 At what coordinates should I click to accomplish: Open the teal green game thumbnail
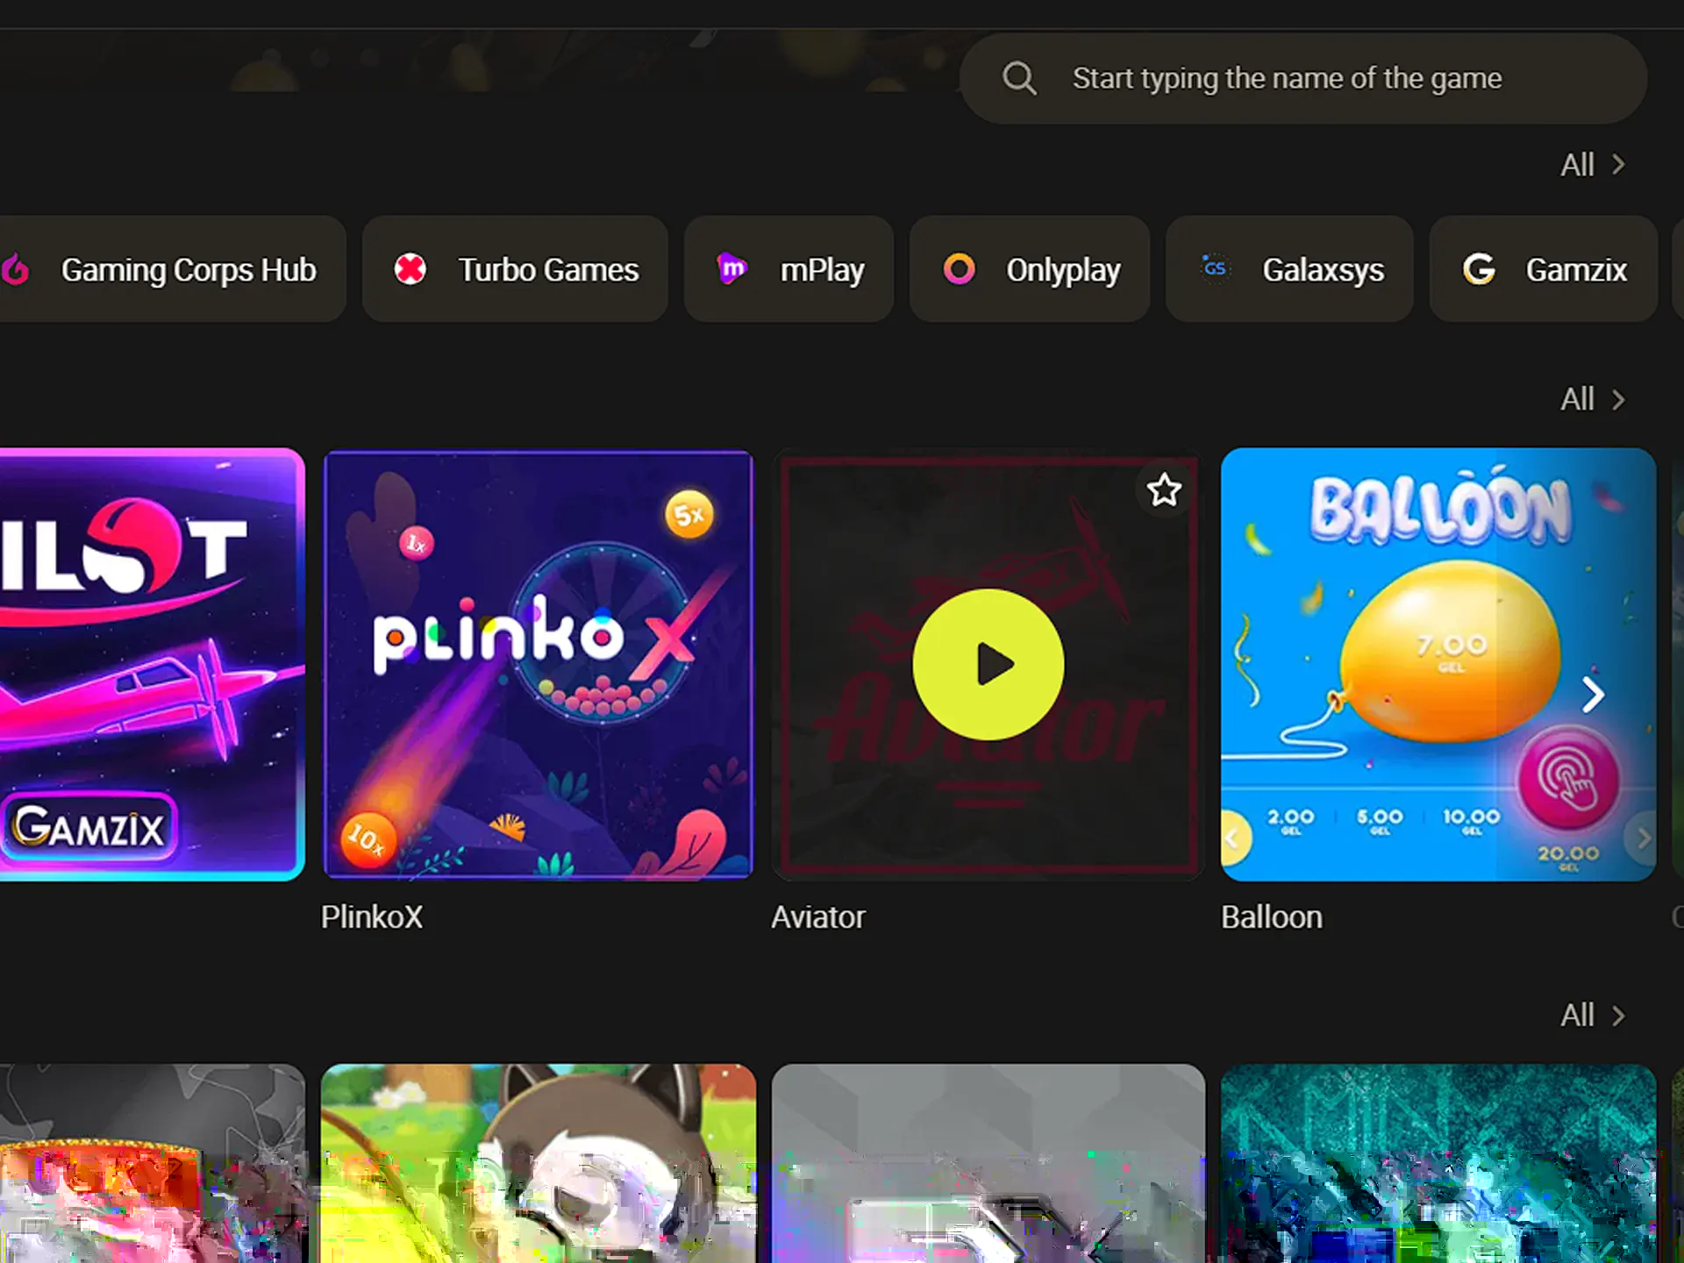(x=1438, y=1164)
